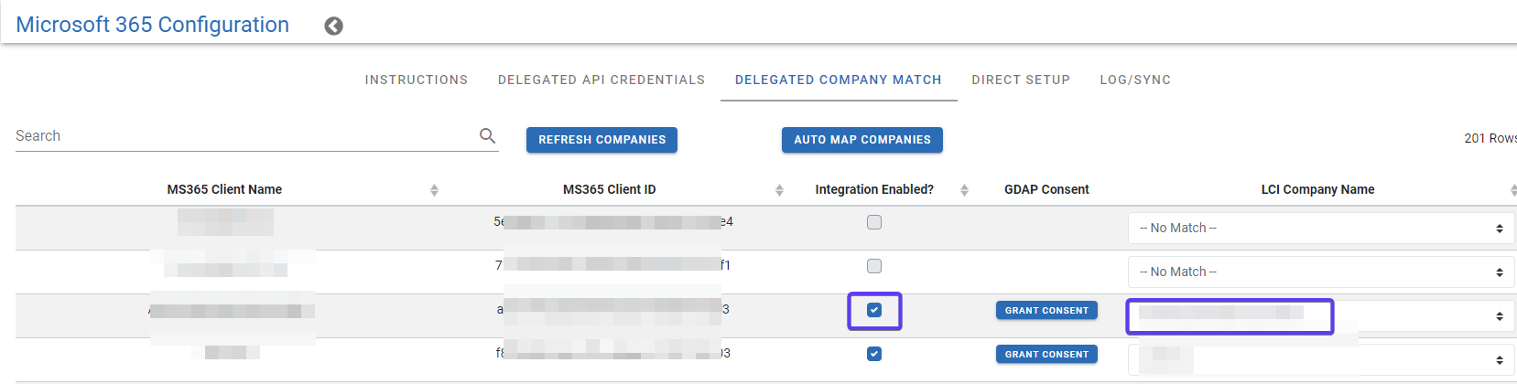Click the MS365 Client ID header text
Viewport: 1517px width, 384px height.
point(609,189)
